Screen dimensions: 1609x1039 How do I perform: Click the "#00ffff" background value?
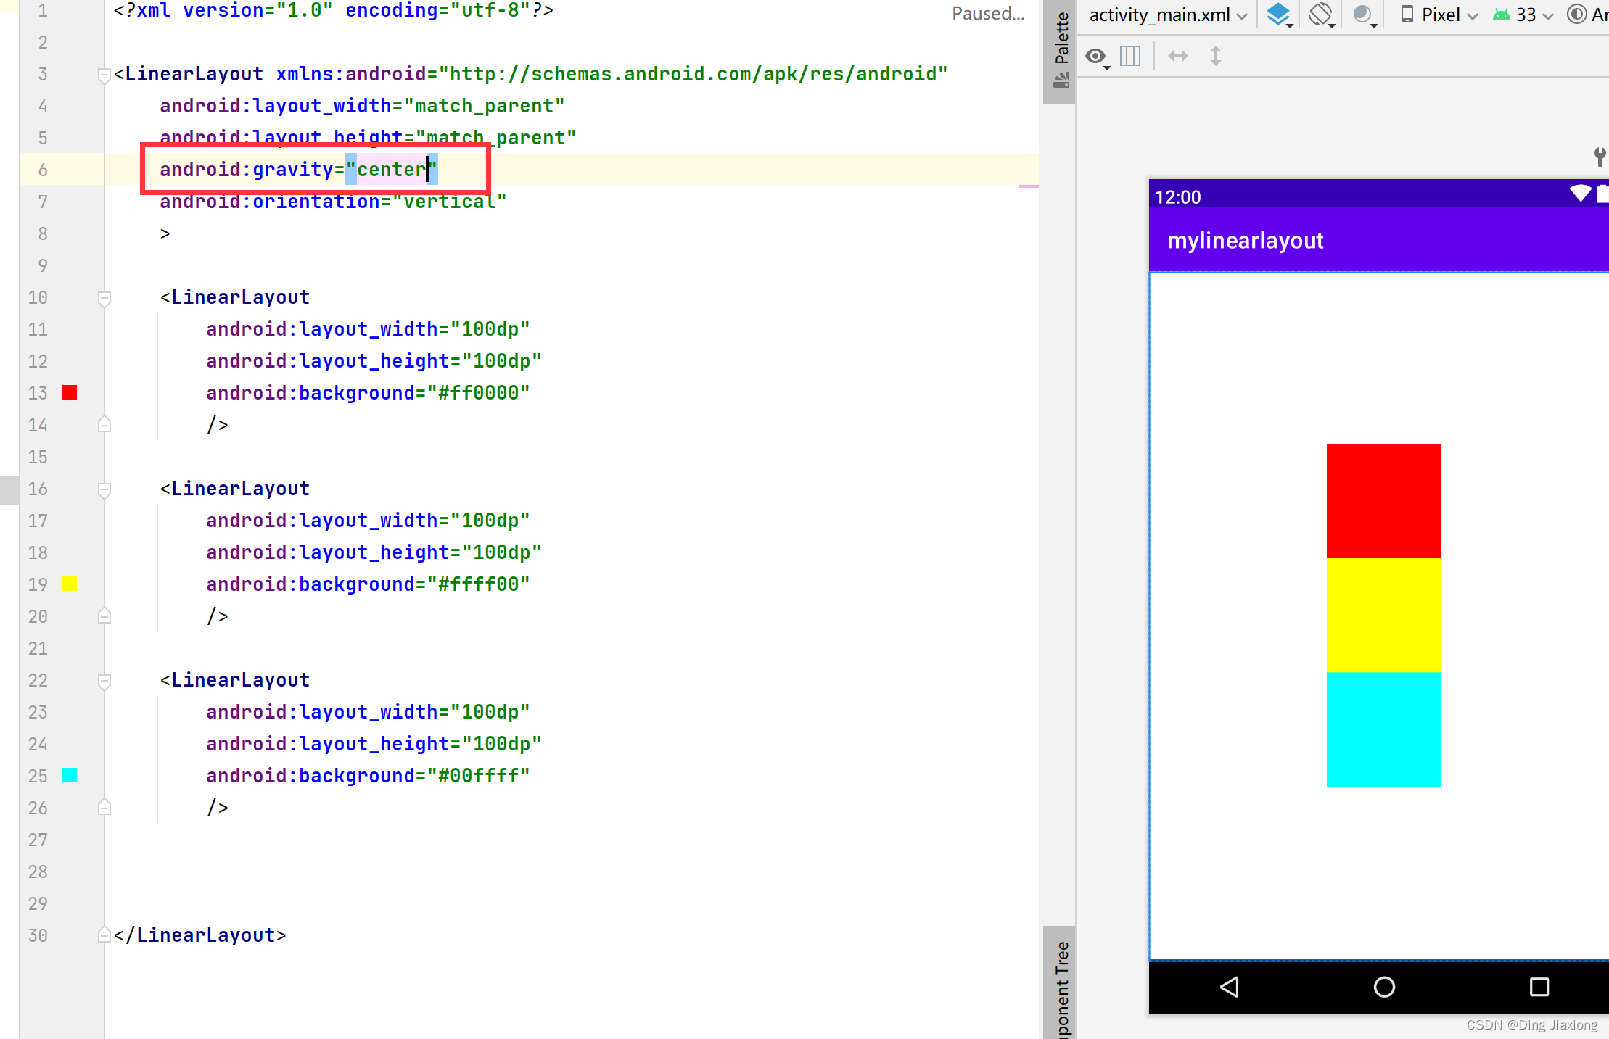pos(479,776)
